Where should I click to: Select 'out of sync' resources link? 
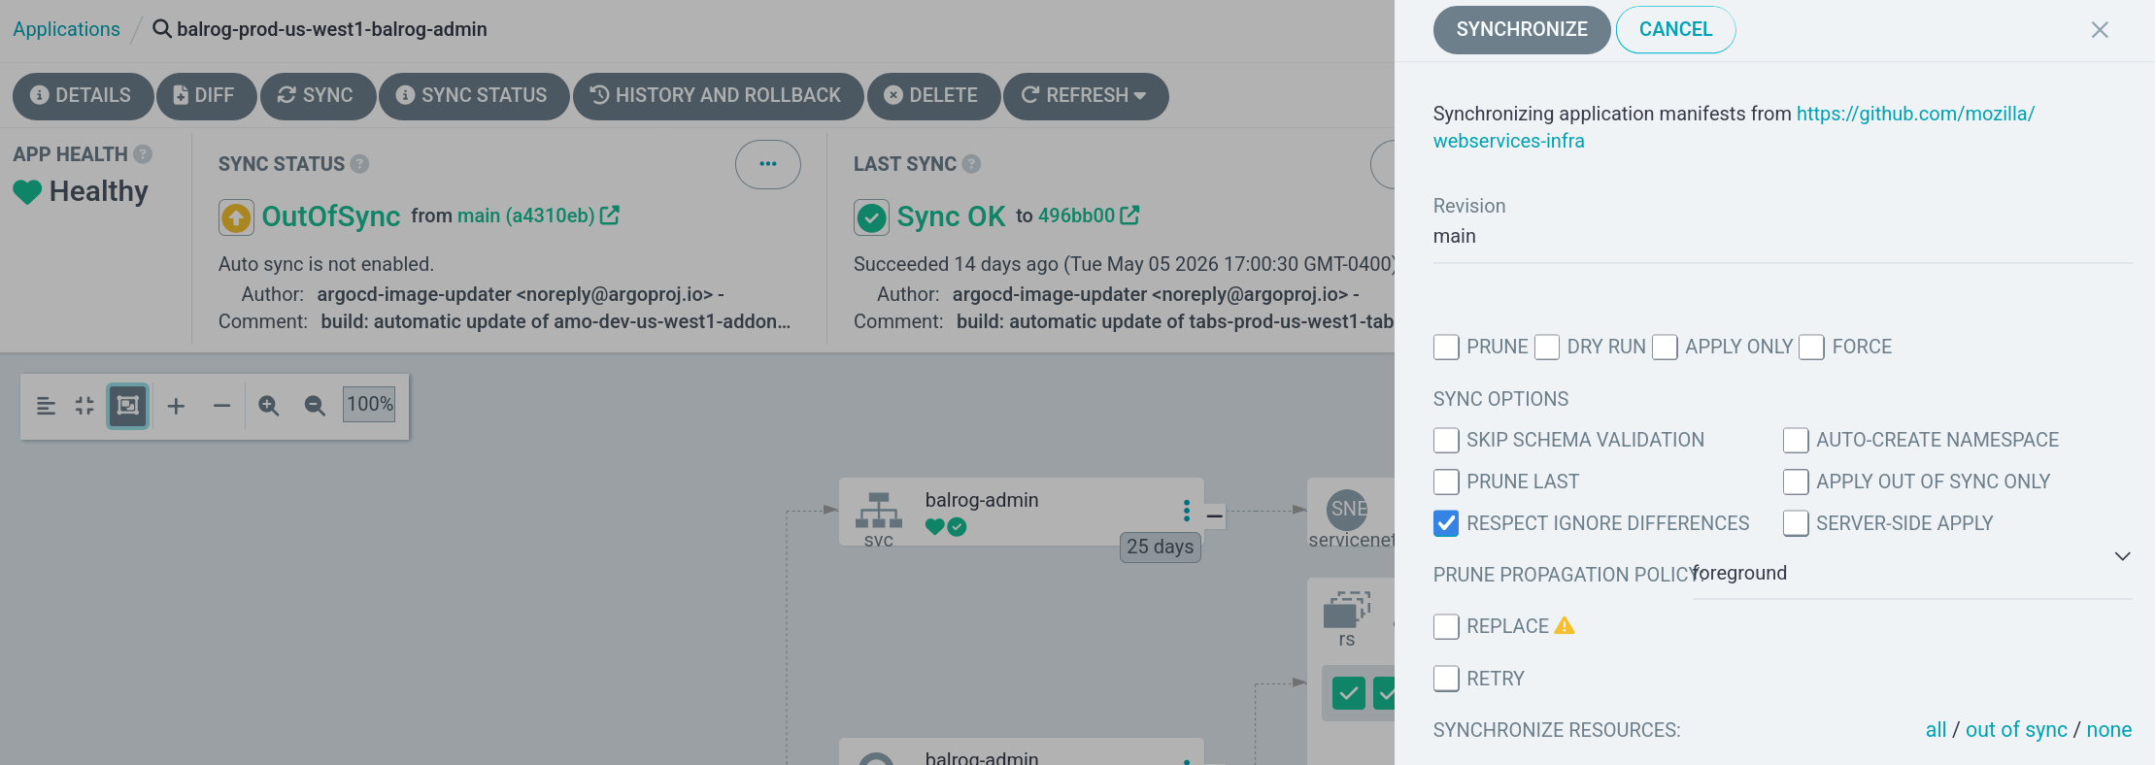point(2016,730)
